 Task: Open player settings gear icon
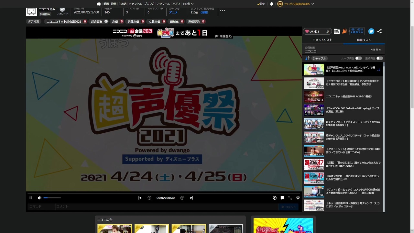coord(298,198)
